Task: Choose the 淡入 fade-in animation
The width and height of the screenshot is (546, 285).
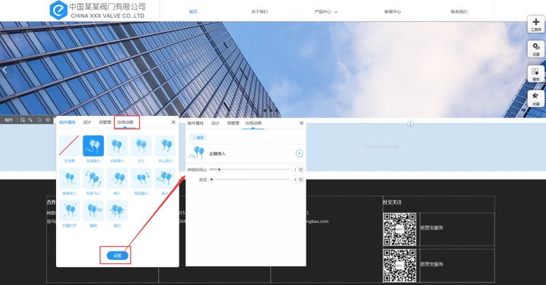Action: click(141, 145)
